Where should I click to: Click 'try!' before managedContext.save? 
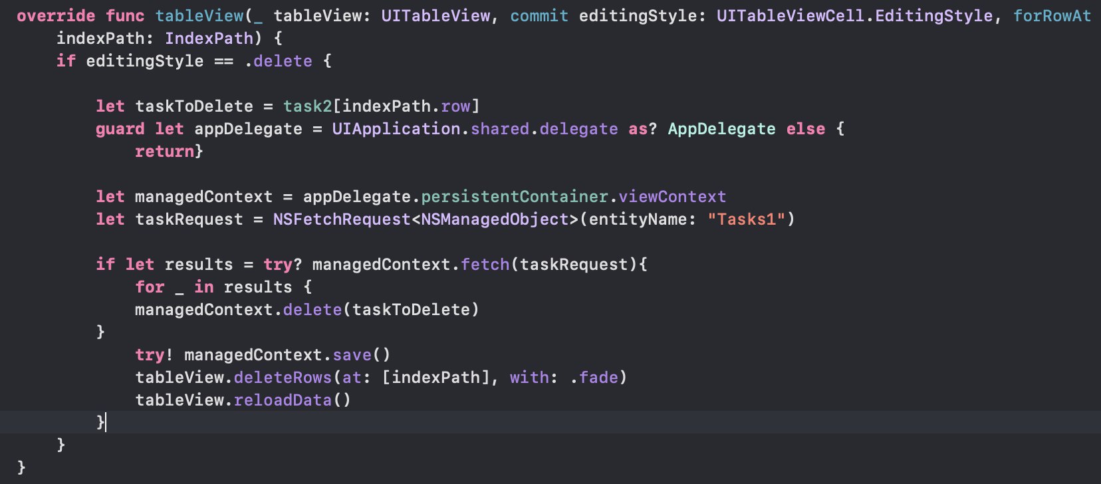point(154,354)
